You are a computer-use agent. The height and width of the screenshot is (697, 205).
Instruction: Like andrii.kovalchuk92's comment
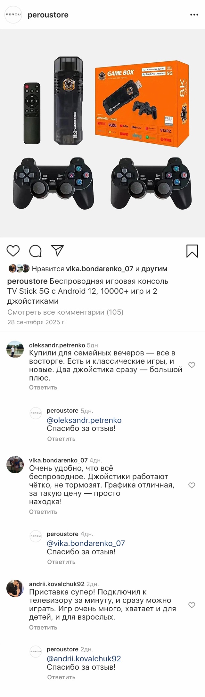[x=192, y=605]
